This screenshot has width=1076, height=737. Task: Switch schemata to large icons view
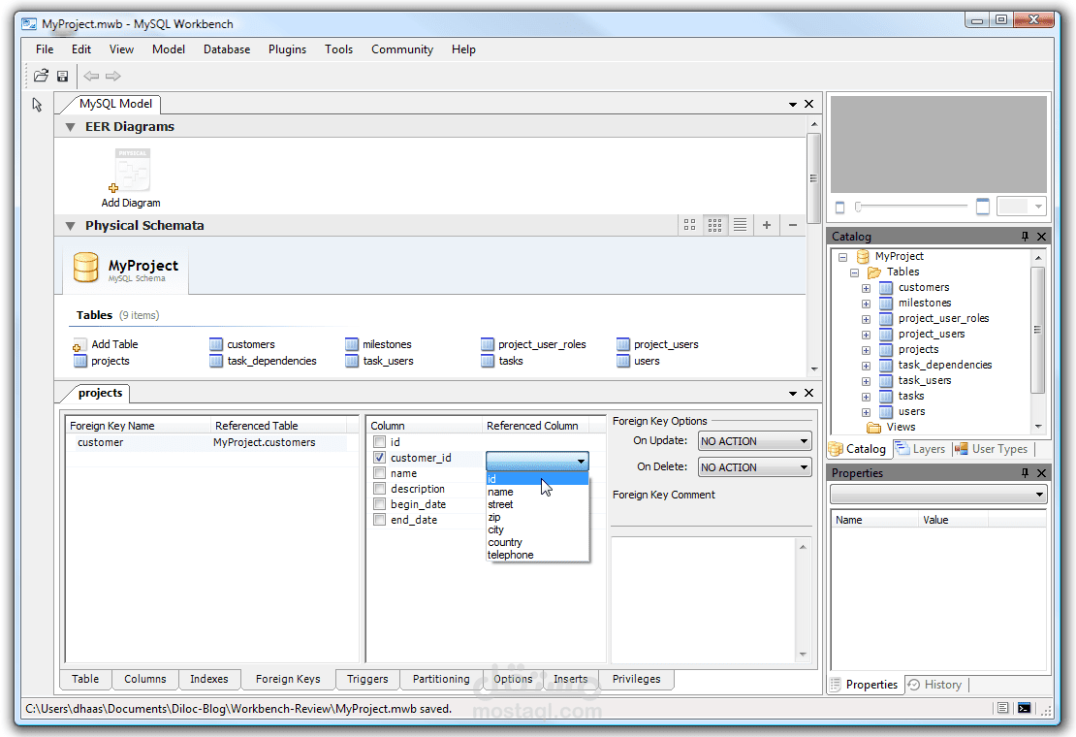click(x=689, y=224)
